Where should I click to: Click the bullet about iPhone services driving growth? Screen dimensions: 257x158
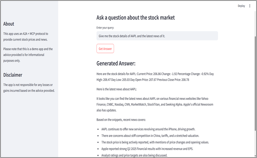(x=148, y=129)
